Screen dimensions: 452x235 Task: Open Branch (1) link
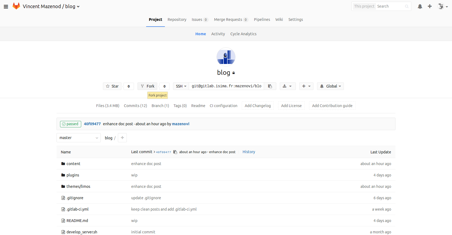click(160, 106)
